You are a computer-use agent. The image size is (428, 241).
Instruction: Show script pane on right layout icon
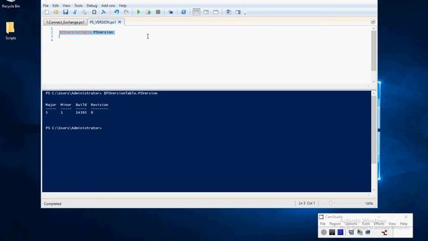click(x=206, y=12)
